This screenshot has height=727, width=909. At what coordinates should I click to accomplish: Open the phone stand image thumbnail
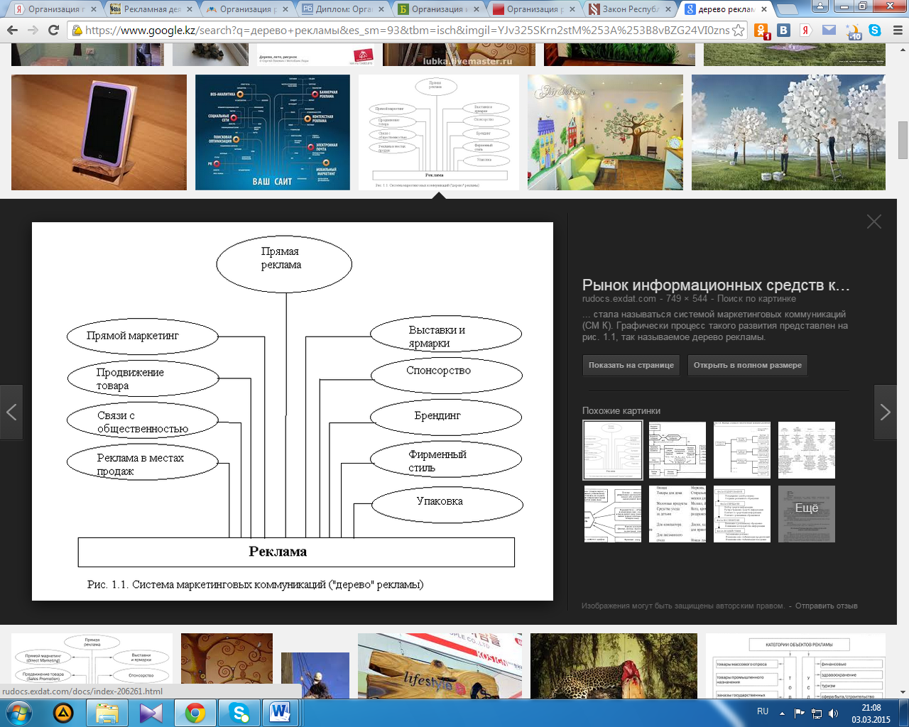click(99, 132)
